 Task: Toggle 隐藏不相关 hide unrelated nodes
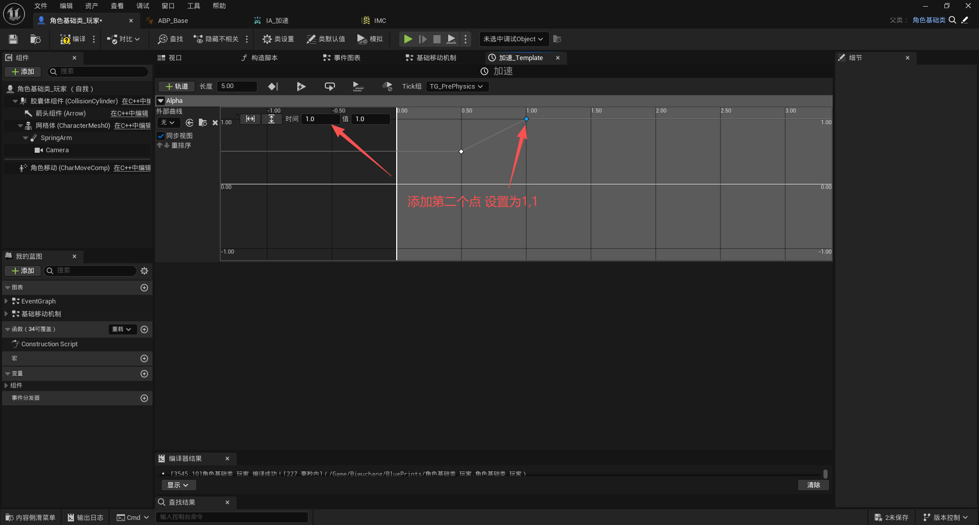click(x=216, y=39)
